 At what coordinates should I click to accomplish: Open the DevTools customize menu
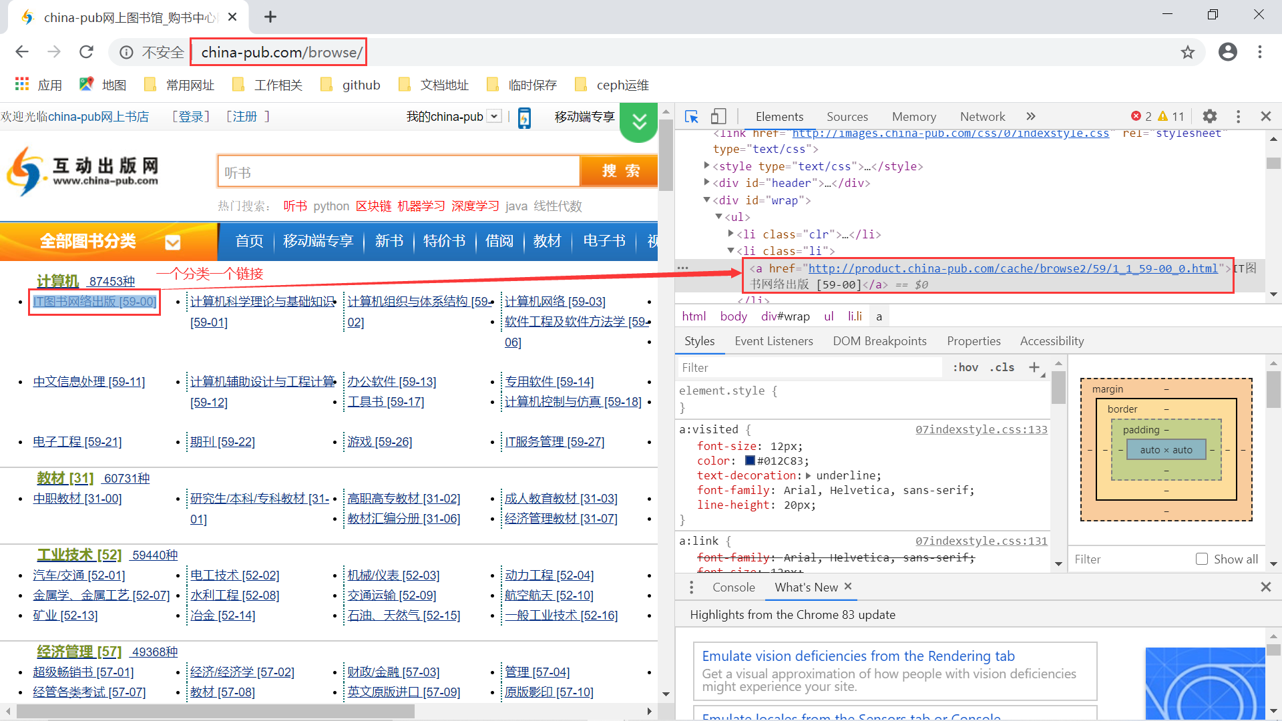(x=1238, y=117)
